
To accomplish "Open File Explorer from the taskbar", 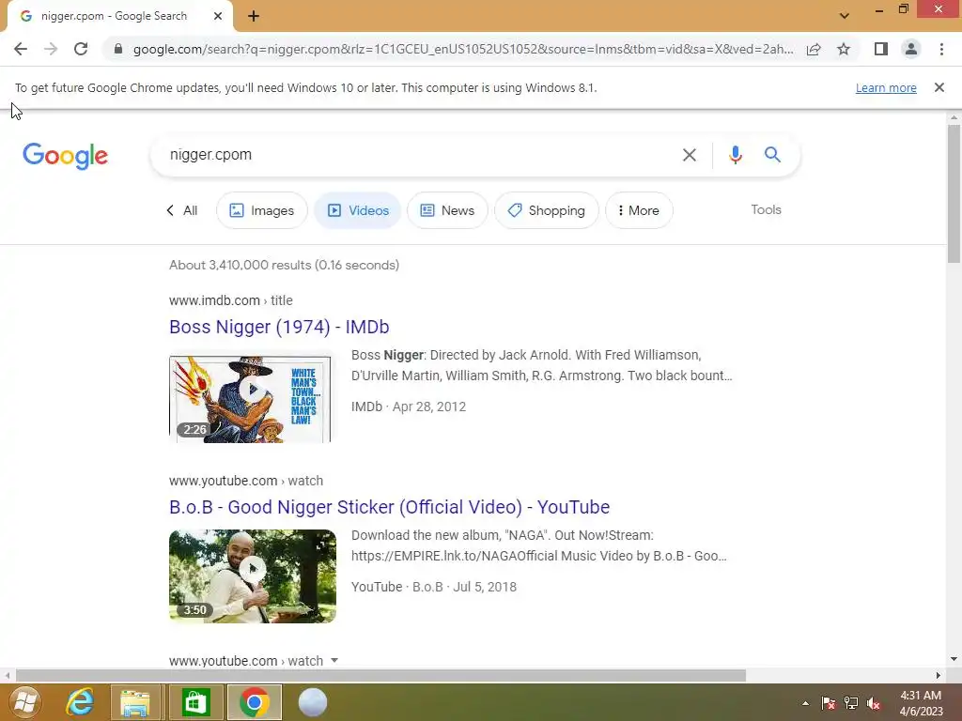I will pyautogui.click(x=135, y=702).
